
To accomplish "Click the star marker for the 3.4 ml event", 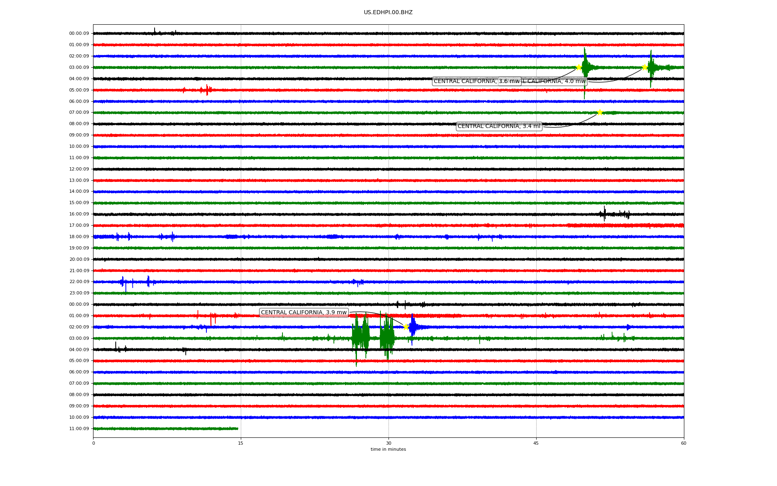I will pyautogui.click(x=600, y=112).
